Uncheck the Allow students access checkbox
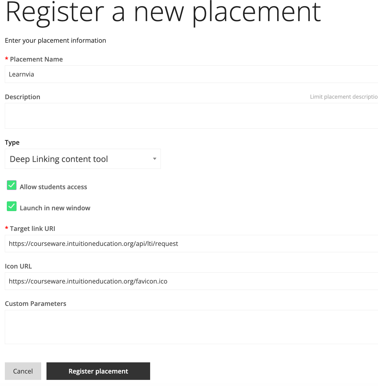 [x=12, y=185]
